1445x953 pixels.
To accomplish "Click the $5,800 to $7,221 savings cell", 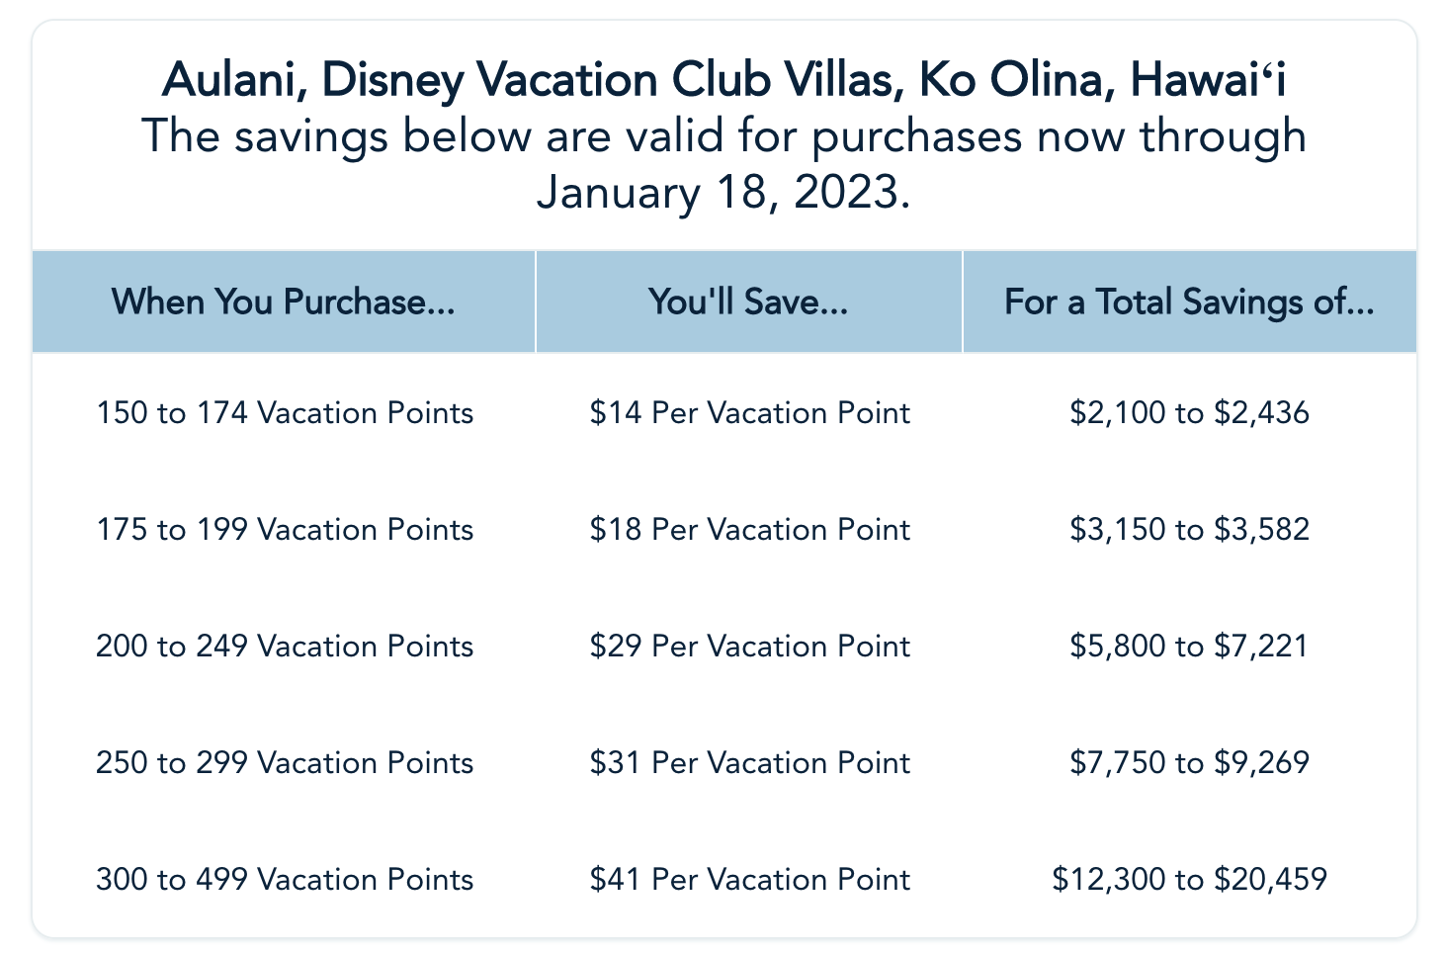I will tap(1189, 646).
